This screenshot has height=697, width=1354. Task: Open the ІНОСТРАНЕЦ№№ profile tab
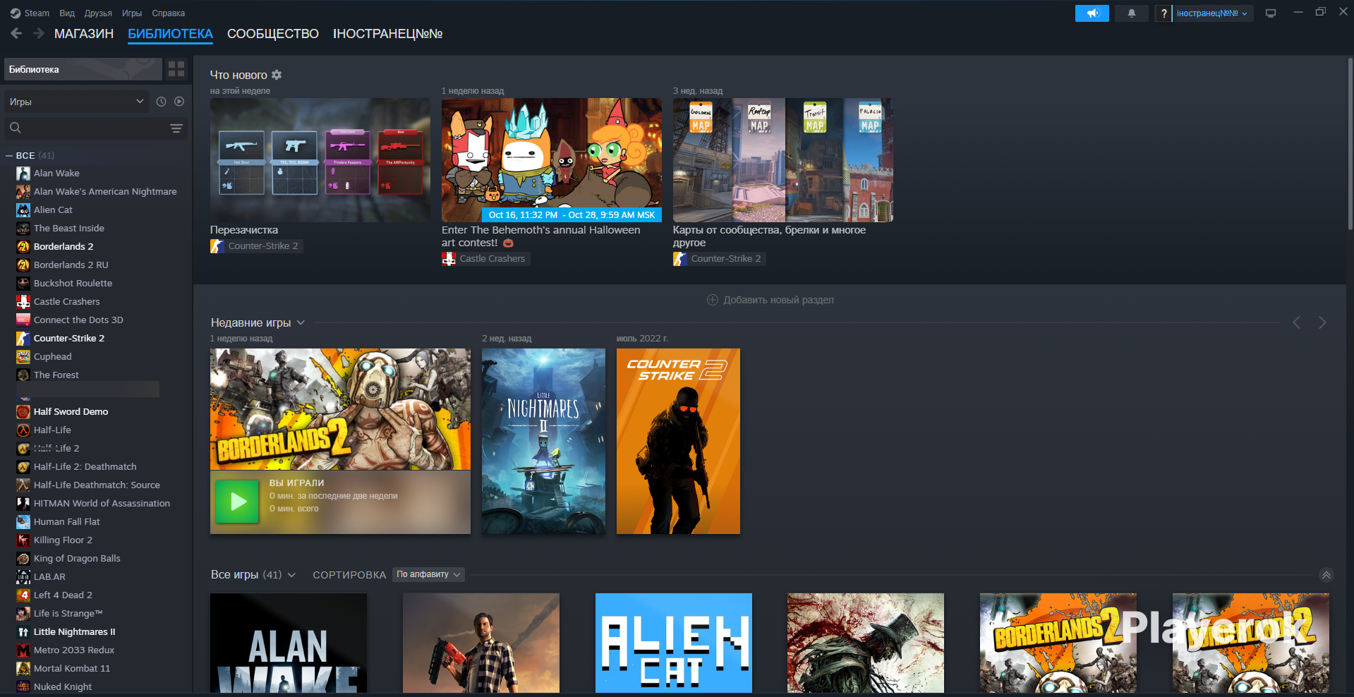coord(388,34)
